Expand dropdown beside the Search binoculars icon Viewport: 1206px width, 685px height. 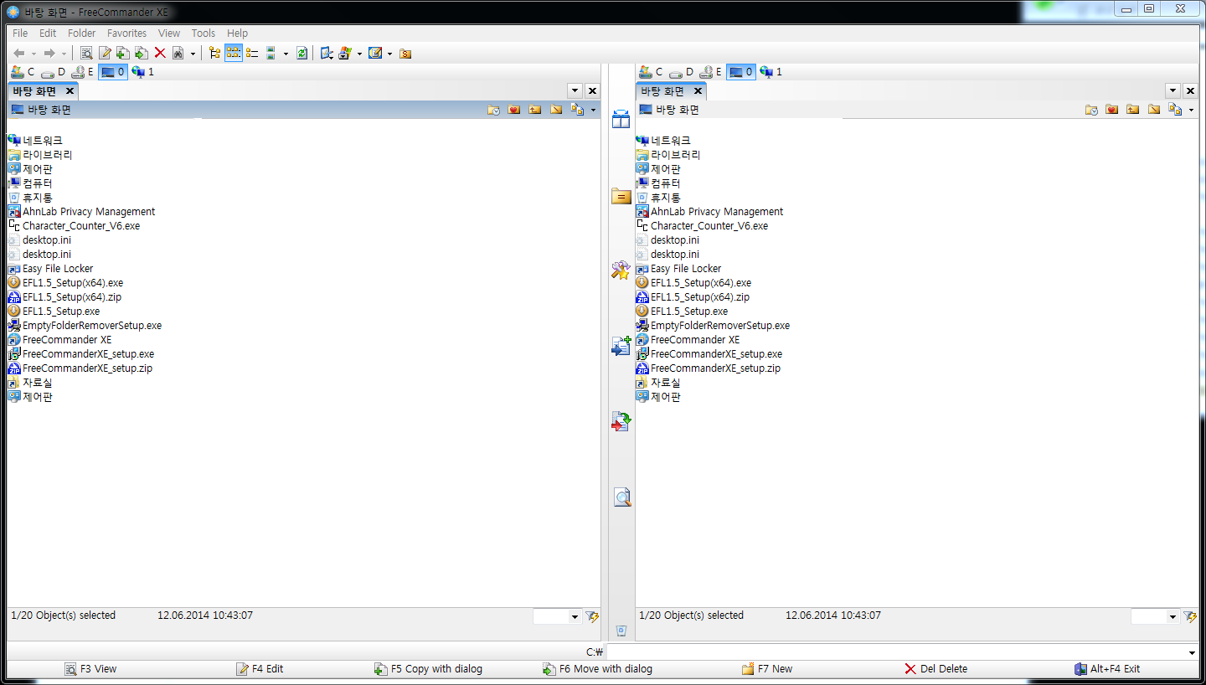pos(193,54)
